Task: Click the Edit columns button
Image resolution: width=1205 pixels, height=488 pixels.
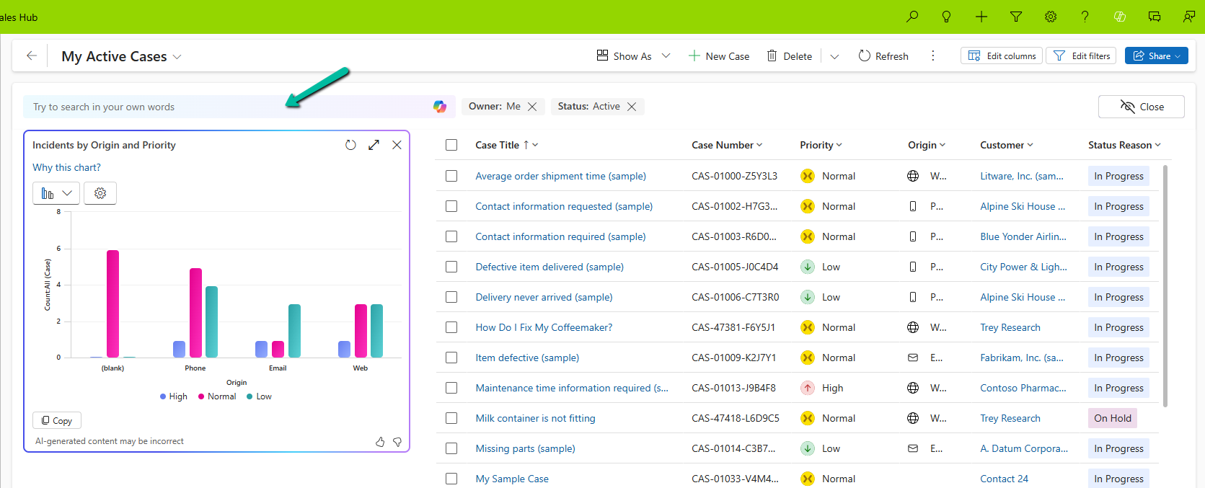Action: click(1001, 56)
